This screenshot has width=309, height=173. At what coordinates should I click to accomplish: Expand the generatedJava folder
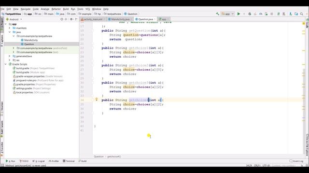pyautogui.click(x=10, y=56)
